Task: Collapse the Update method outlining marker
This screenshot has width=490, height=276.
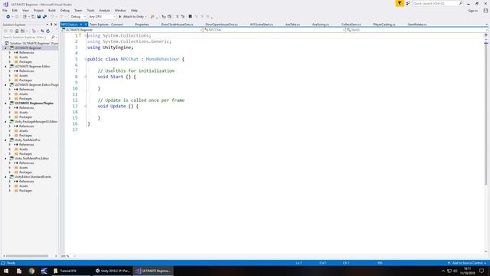Action: 86,106
